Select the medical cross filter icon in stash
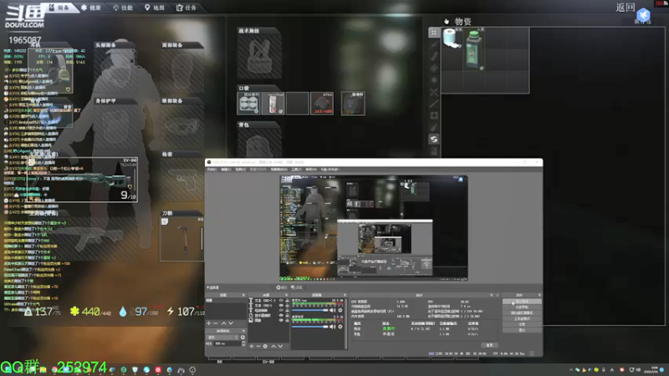This screenshot has height=376, width=669. point(434,115)
